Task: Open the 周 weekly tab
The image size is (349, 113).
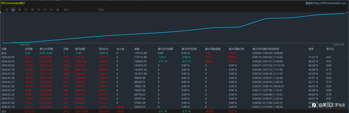Action: tap(19, 10)
